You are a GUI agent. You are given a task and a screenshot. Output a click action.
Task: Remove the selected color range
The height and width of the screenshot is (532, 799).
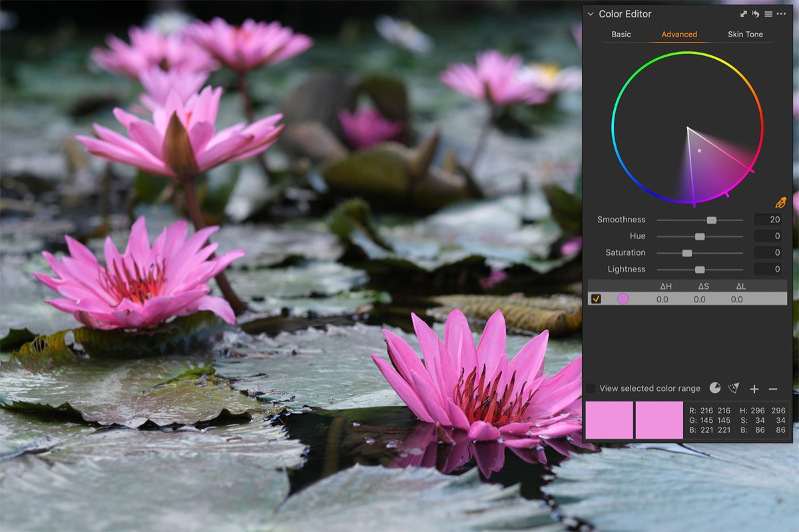[772, 388]
